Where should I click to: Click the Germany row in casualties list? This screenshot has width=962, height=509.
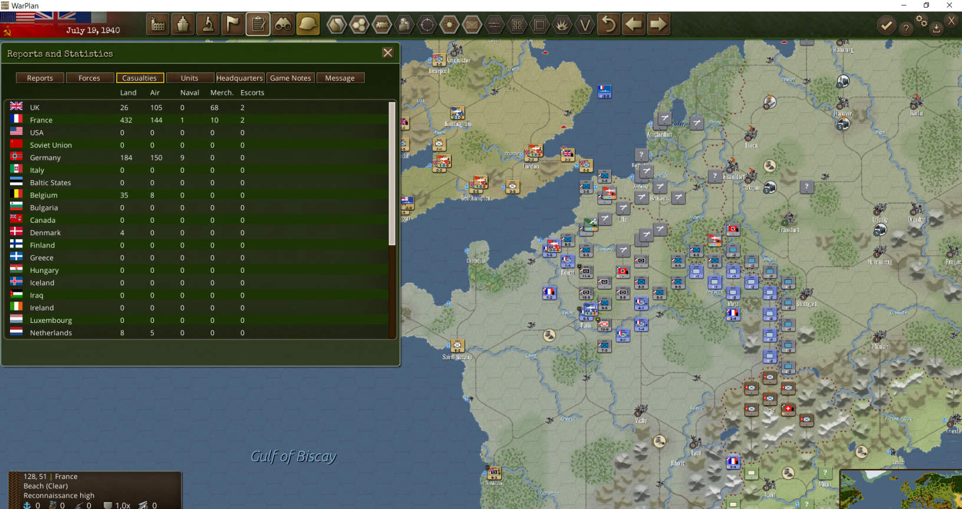click(x=197, y=157)
